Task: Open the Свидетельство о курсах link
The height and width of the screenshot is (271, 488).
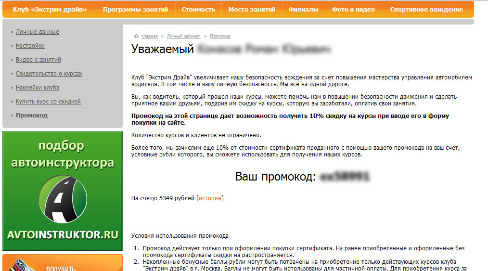Action: pos(49,74)
